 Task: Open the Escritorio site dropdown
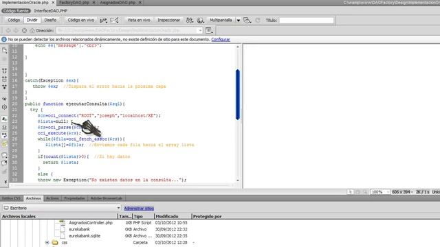(62, 208)
